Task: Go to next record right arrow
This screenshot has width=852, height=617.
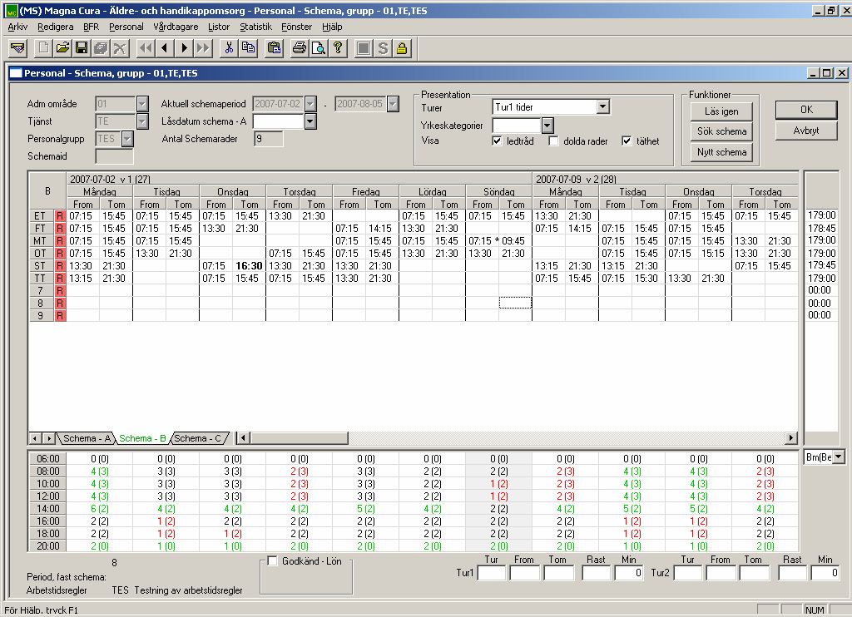Action: [184, 48]
